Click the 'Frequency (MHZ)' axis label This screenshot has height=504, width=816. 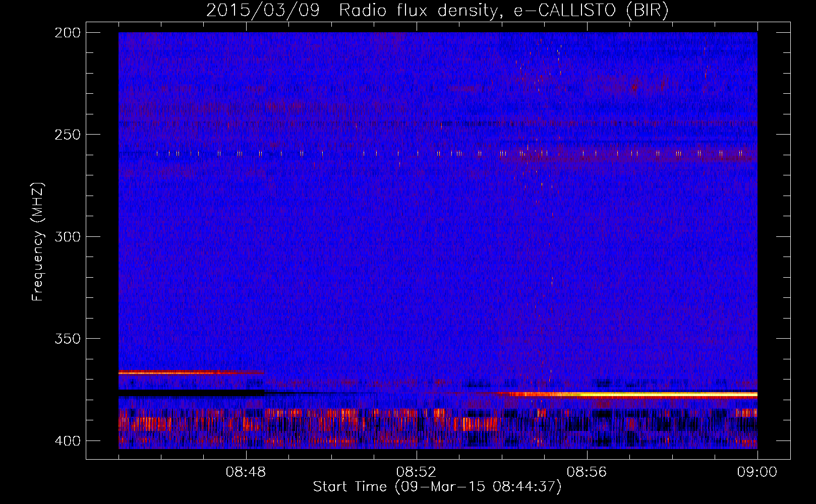click(x=37, y=241)
